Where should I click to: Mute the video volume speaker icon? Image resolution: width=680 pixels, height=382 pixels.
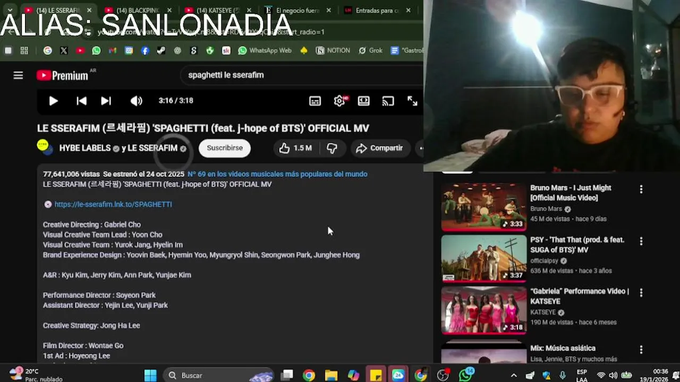pos(137,101)
